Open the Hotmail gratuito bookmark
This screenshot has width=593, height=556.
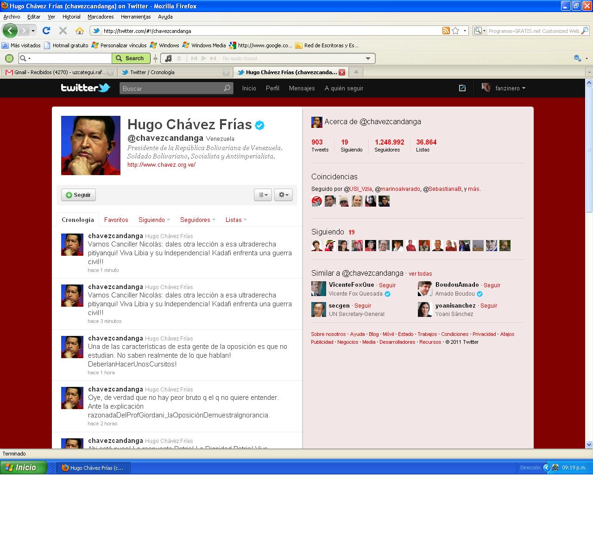pos(66,45)
